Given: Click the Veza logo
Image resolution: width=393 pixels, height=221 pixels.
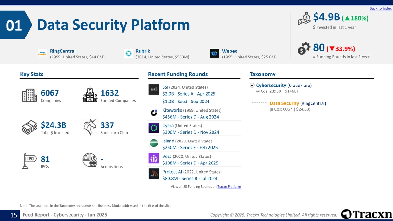Looking at the screenshot, I should pos(154,158).
